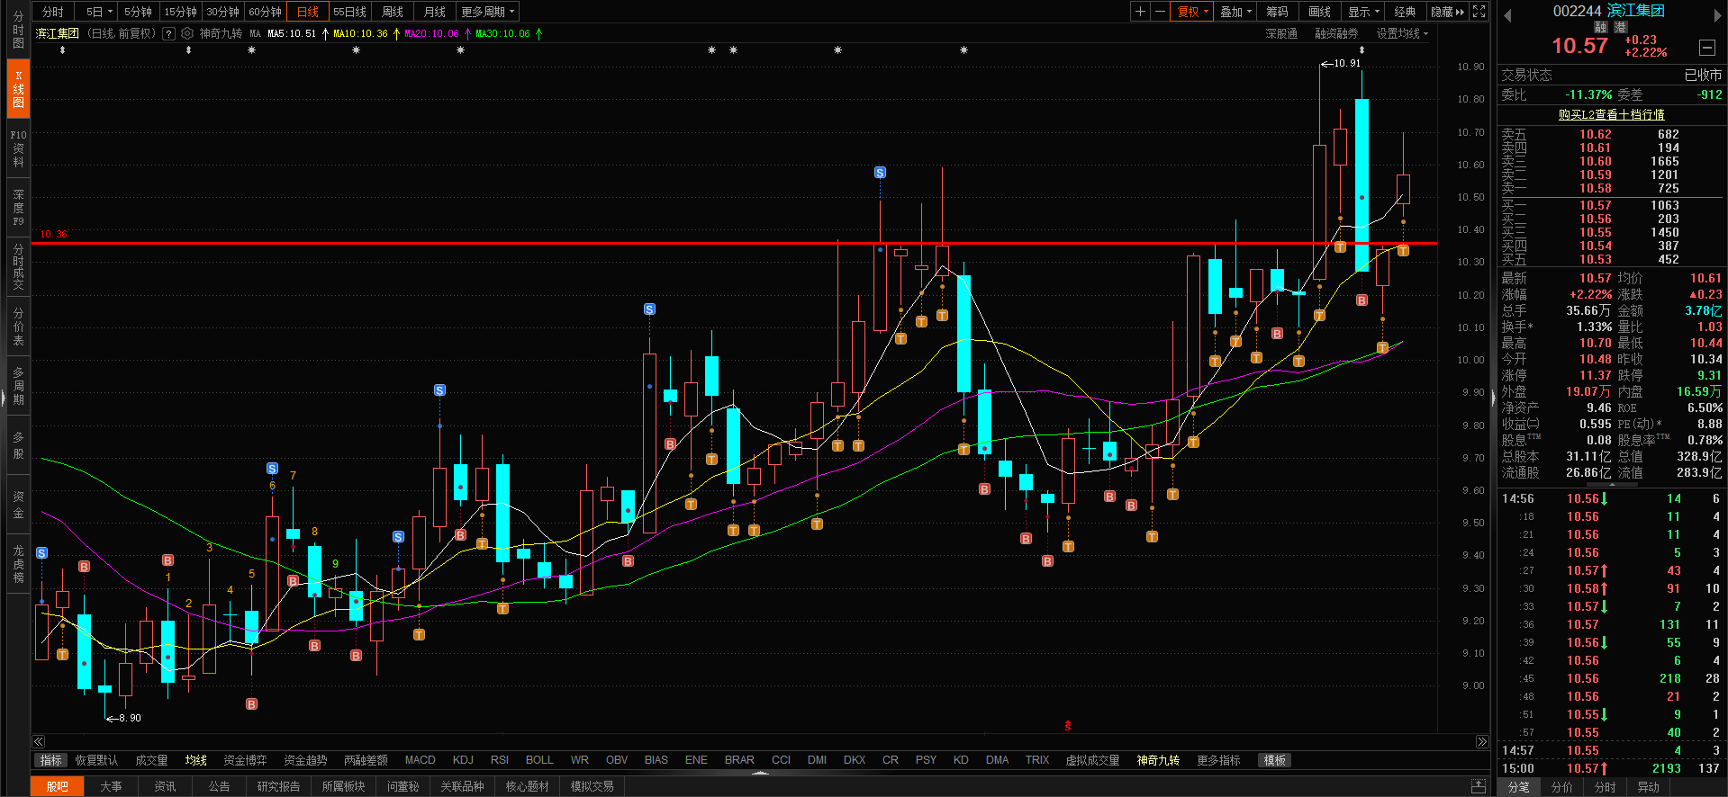Click S sell signal above 10.50 candle
The width and height of the screenshot is (1728, 797).
point(880,172)
